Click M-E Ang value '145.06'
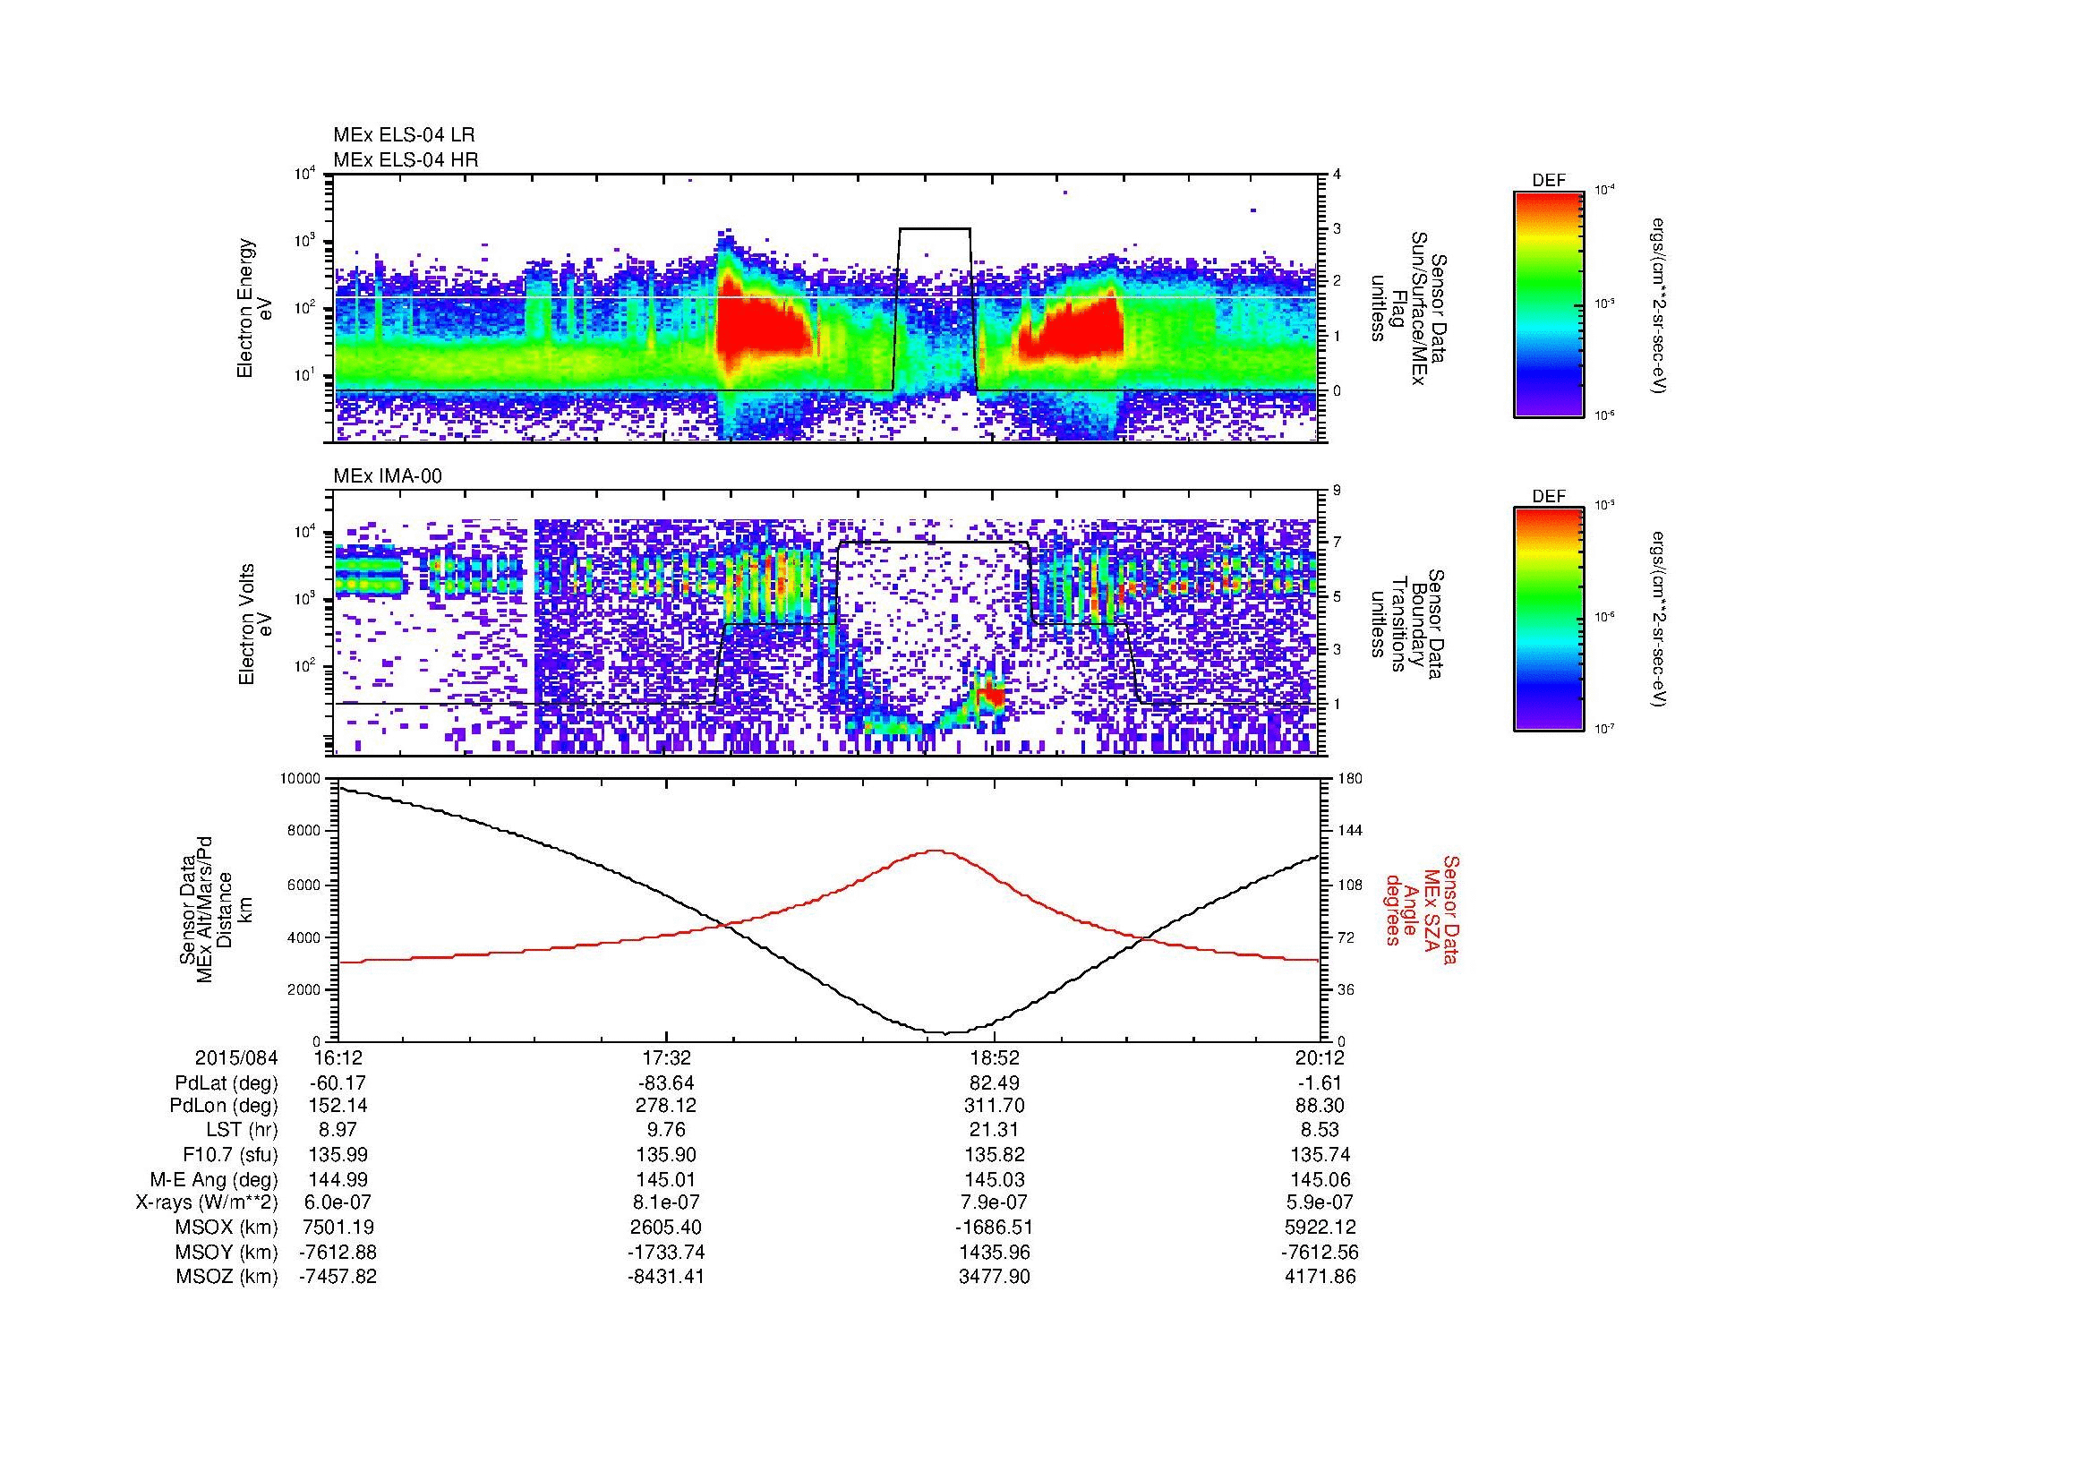This screenshot has height=1480, width=2094. (x=1321, y=1180)
